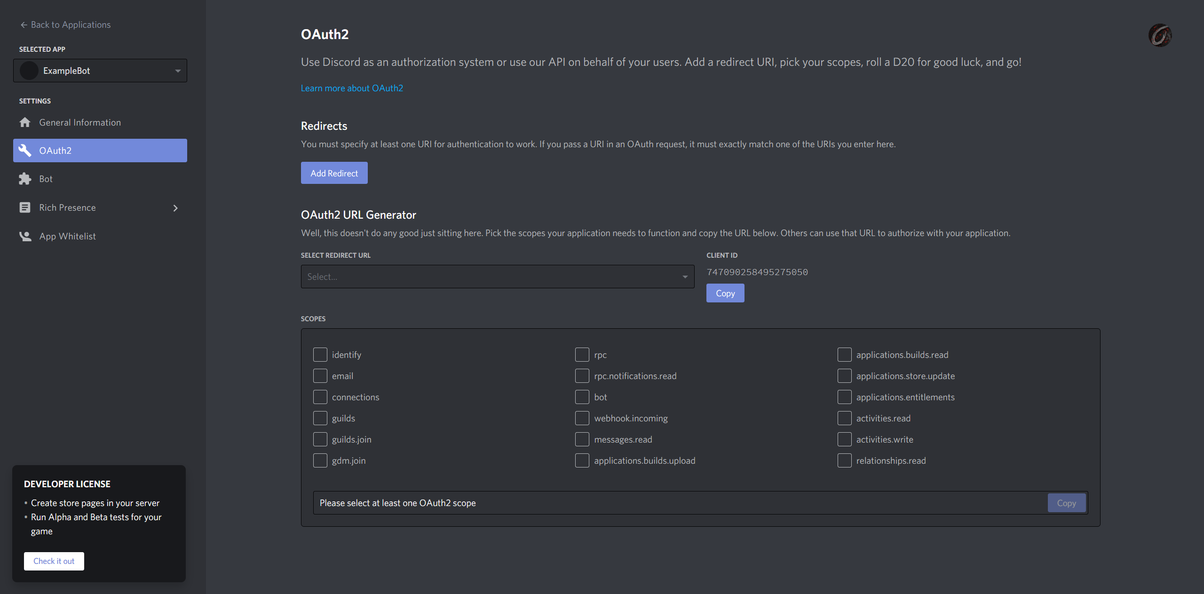Image resolution: width=1204 pixels, height=594 pixels.
Task: Click the home icon beside General Information
Action: click(x=25, y=122)
